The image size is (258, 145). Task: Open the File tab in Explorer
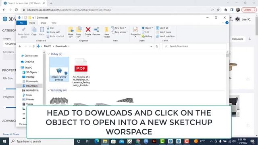(21, 23)
